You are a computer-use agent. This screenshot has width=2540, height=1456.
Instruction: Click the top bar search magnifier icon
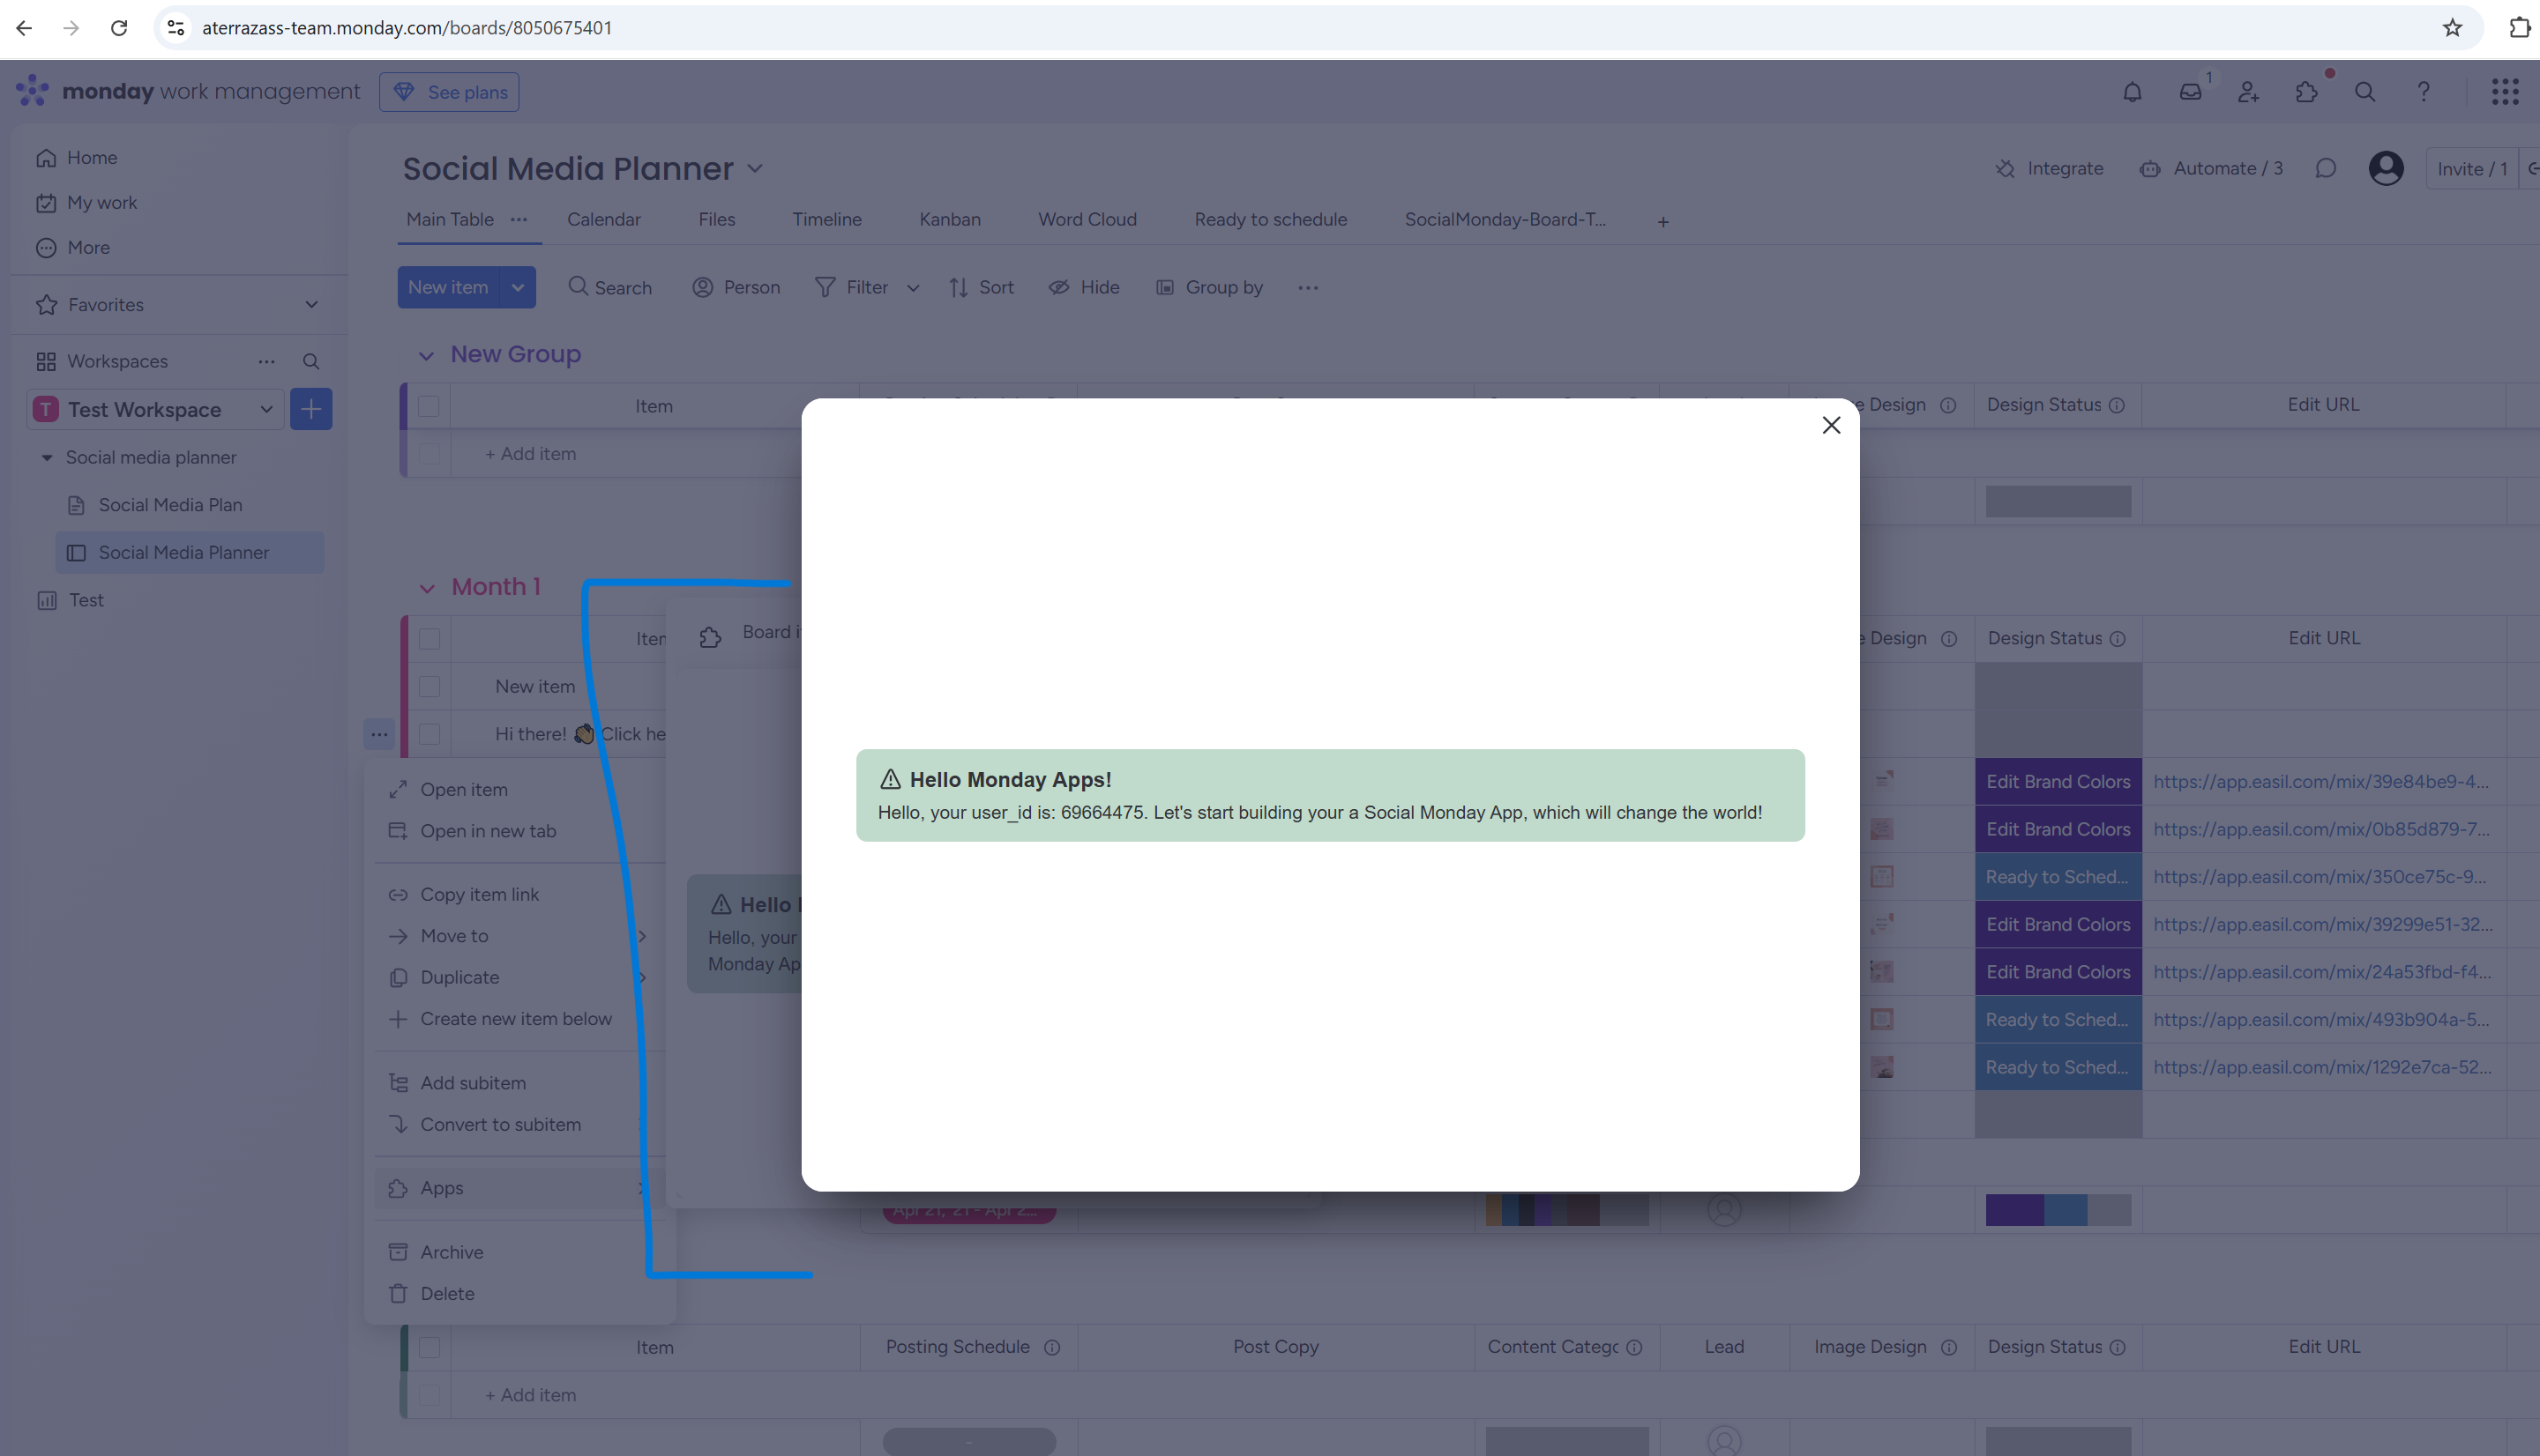point(2364,92)
